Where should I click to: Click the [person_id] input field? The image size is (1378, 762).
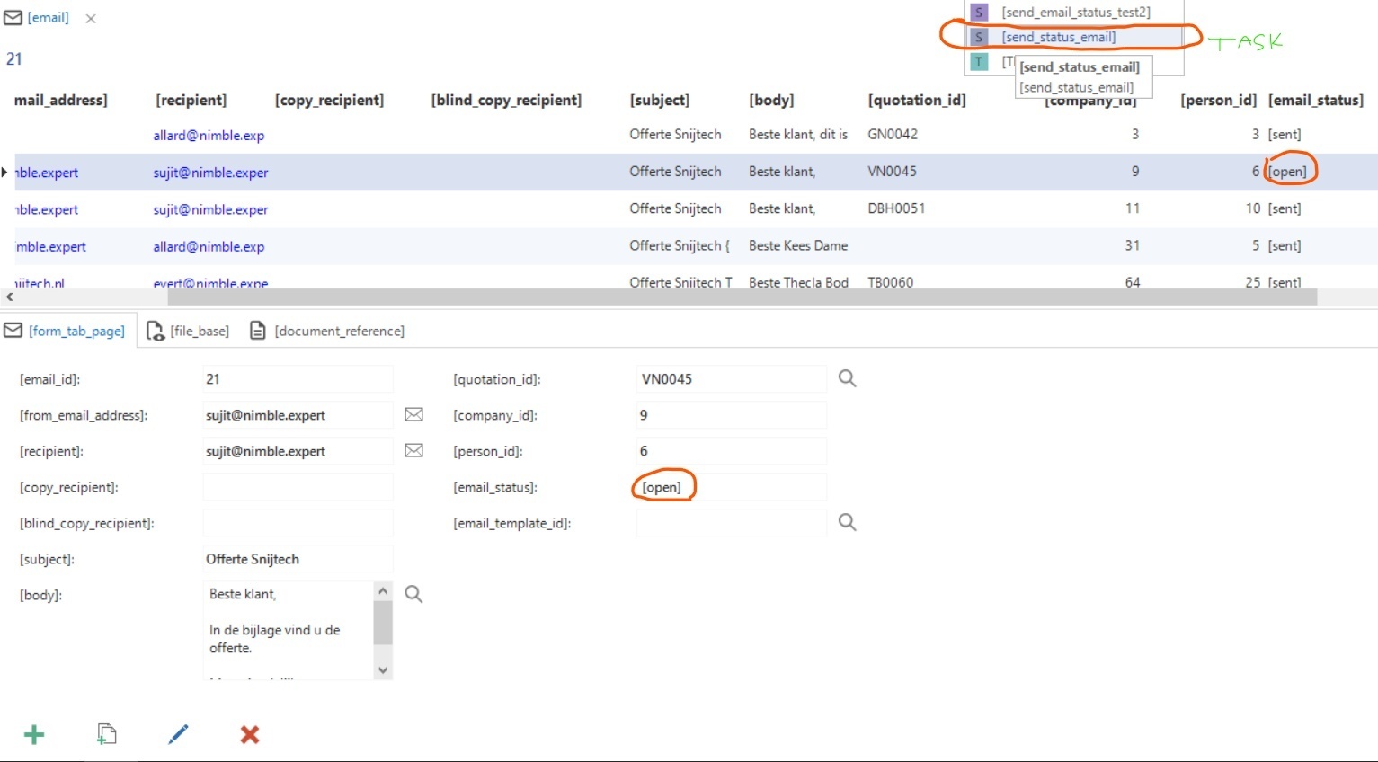click(x=731, y=451)
